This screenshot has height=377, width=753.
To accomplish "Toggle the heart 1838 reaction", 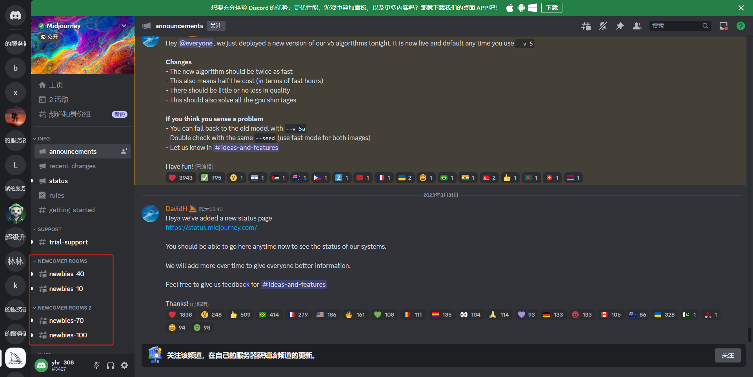I will tap(181, 315).
